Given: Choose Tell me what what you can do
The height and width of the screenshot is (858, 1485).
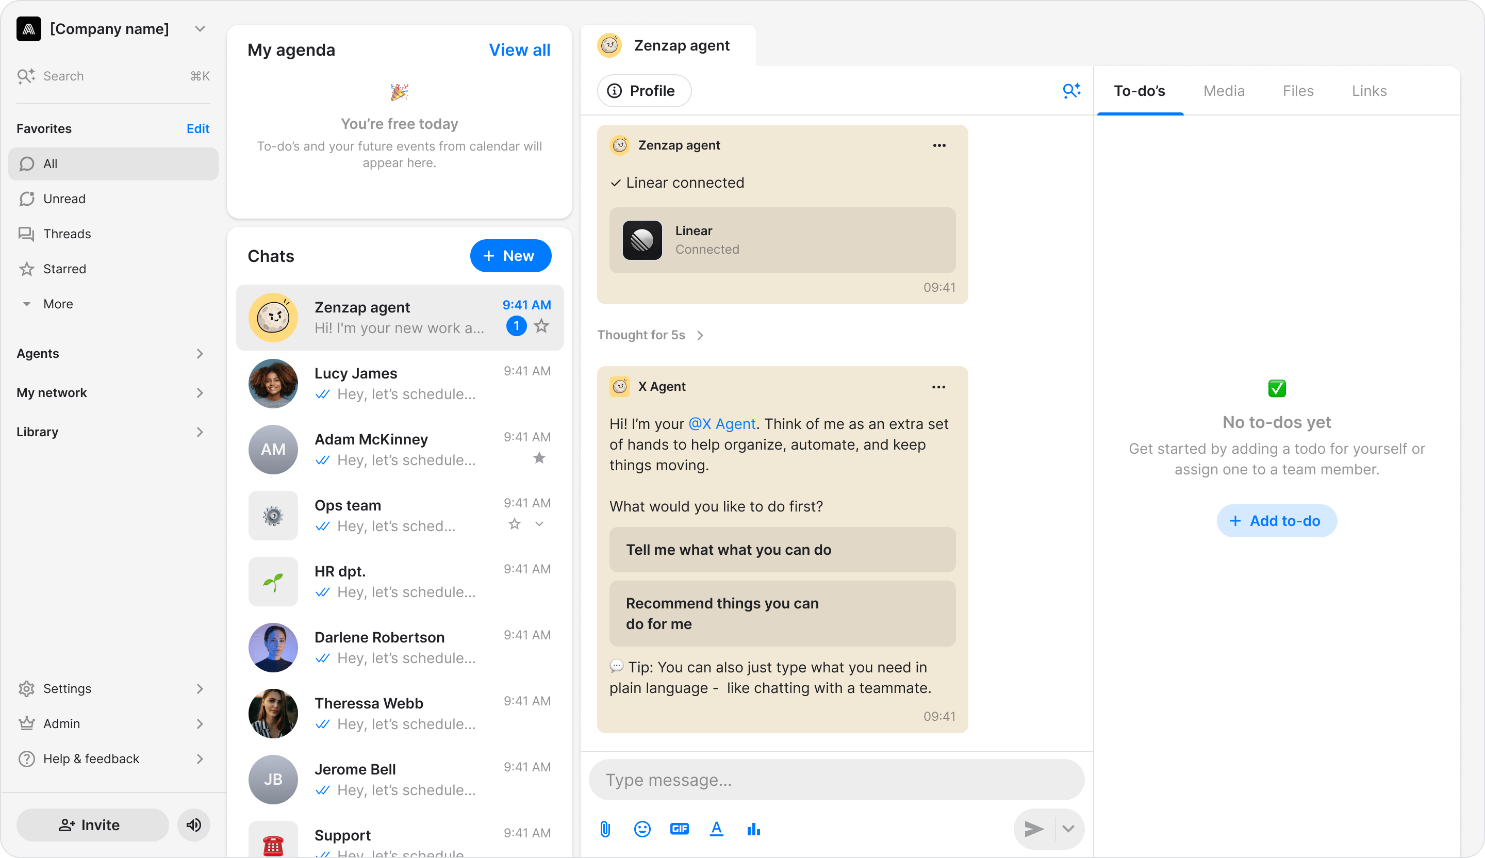Looking at the screenshot, I should [783, 550].
